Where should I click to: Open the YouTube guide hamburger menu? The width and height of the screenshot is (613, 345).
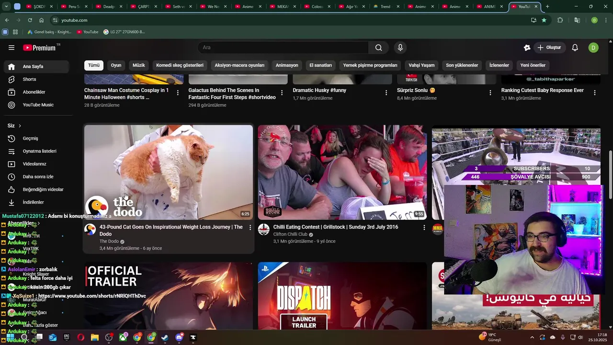click(x=11, y=47)
